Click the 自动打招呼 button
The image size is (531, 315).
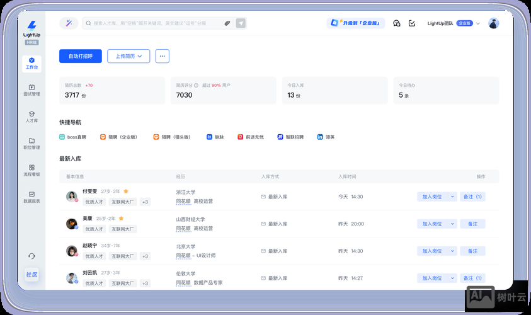(x=81, y=56)
